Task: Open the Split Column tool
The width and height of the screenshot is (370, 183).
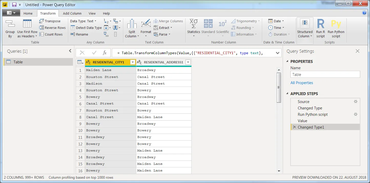Action: (132, 24)
